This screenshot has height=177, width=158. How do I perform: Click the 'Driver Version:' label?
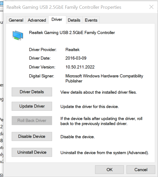click(x=42, y=67)
